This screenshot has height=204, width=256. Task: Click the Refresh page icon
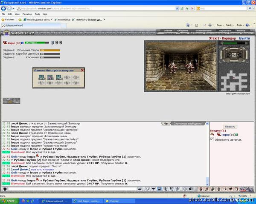pos(187,8)
